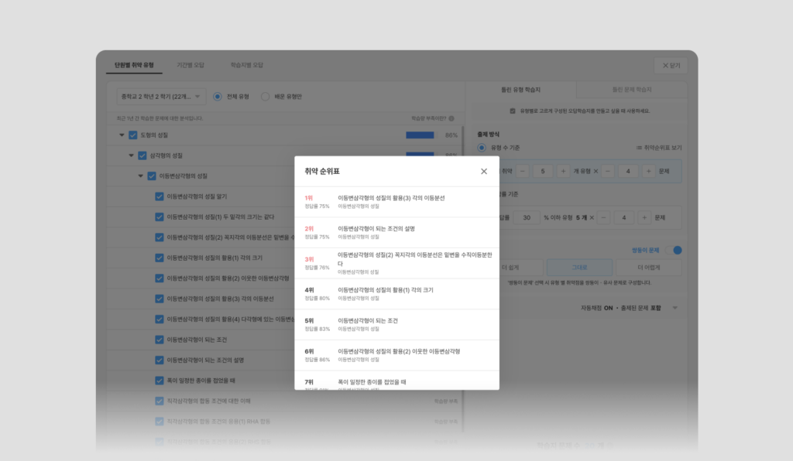Viewport: 793px width, 461px height.
Task: Open the 틀린 문제 학습지 tab
Action: [632, 90]
